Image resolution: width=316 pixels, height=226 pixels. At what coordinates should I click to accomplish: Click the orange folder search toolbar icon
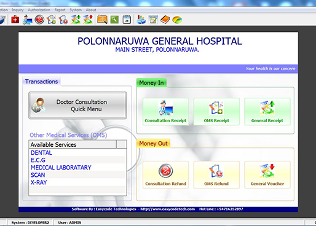(102, 20)
